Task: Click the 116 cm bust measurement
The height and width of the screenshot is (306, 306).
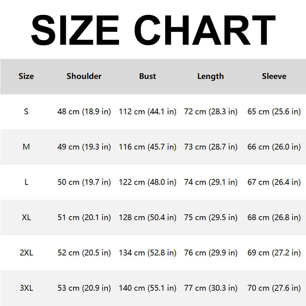Action: coord(148,147)
